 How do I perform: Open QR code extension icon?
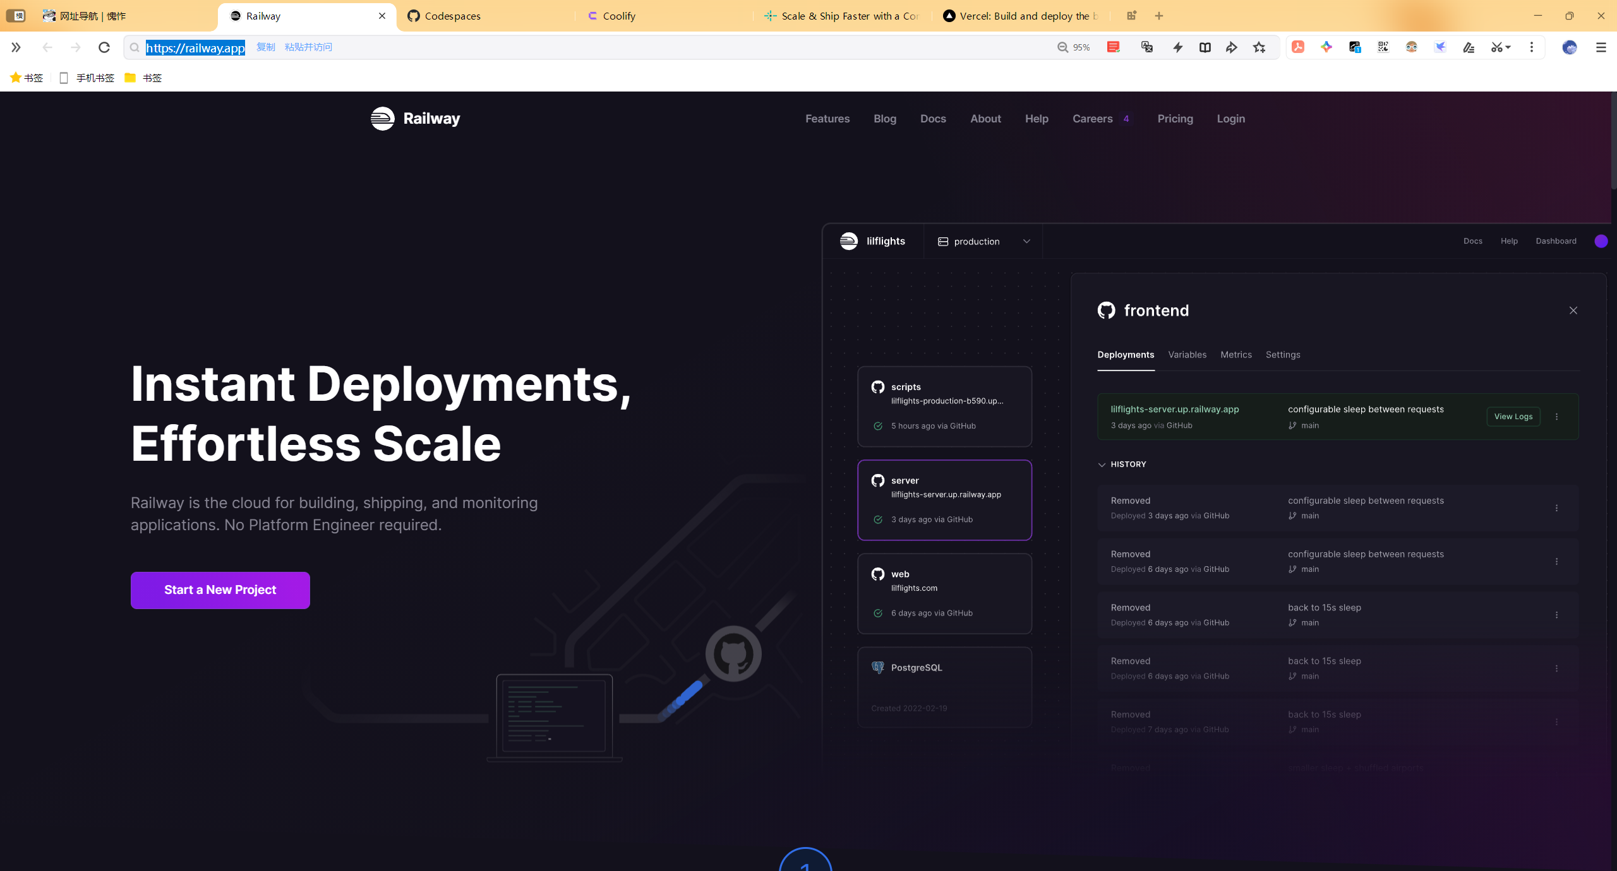point(1383,47)
